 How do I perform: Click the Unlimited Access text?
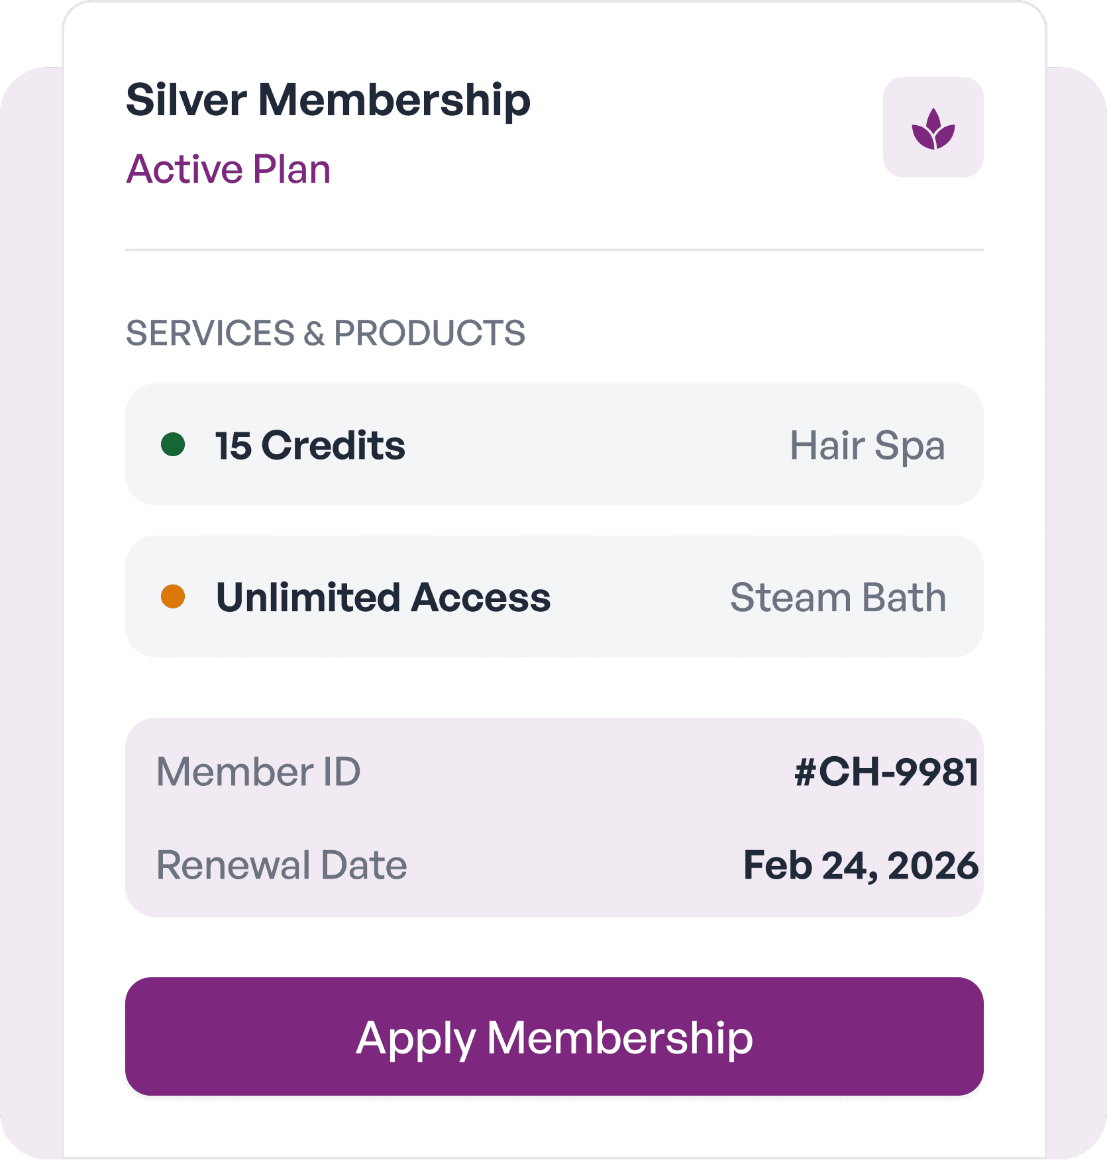(x=383, y=597)
